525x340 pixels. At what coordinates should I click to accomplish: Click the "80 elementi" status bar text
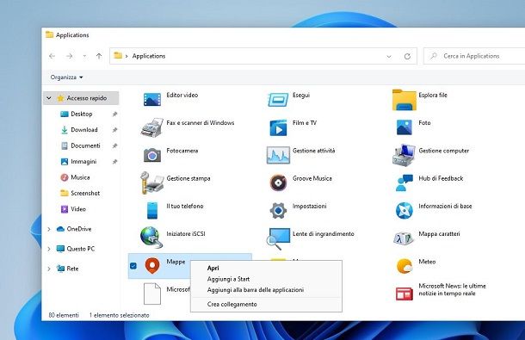pyautogui.click(x=64, y=315)
